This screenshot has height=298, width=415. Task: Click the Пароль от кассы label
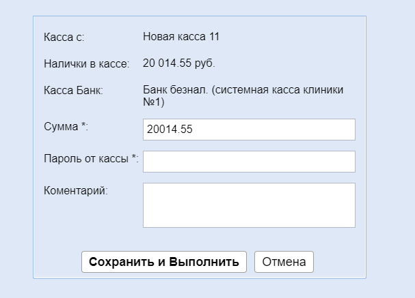point(85,159)
